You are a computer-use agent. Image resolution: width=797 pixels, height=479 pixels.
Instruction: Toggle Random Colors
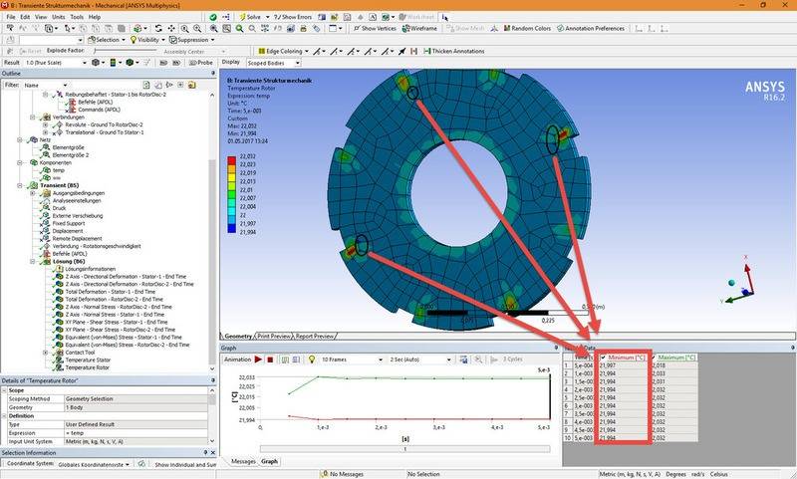(x=528, y=29)
